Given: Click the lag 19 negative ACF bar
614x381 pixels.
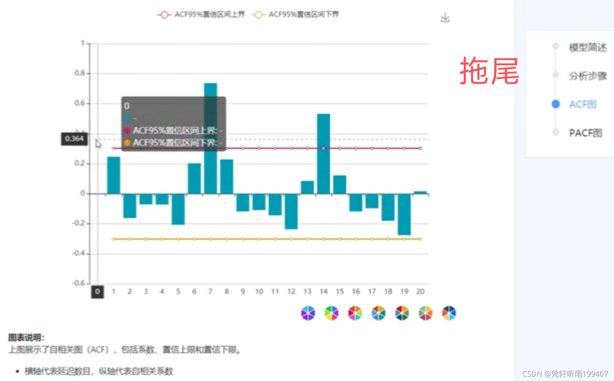Looking at the screenshot, I should [x=404, y=215].
